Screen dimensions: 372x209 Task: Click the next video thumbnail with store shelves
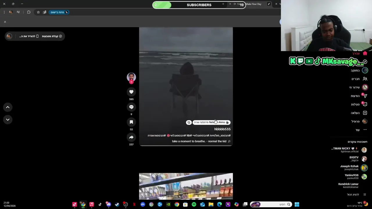pos(186,186)
